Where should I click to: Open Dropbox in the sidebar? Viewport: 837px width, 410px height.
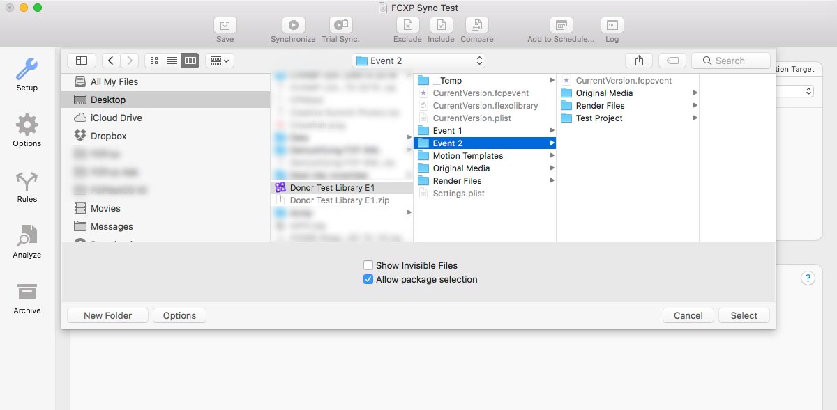pos(165,136)
